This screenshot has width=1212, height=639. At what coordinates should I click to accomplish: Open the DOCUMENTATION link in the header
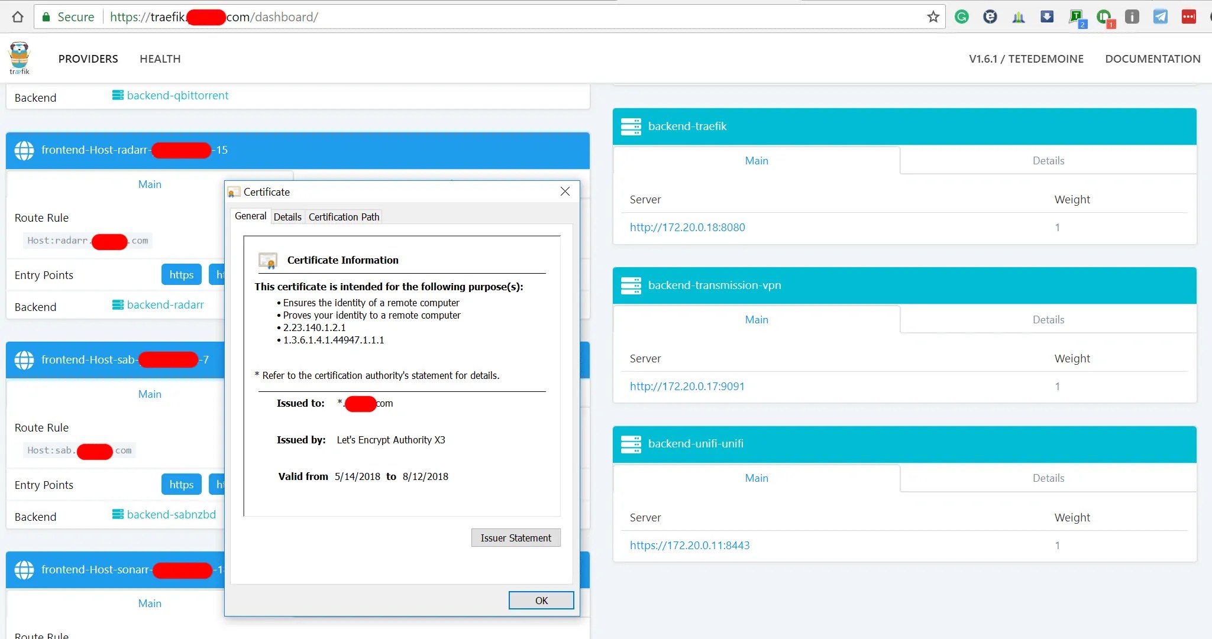[x=1152, y=59]
